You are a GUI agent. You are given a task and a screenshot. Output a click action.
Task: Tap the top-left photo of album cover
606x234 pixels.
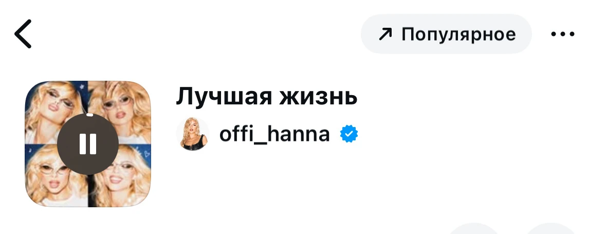click(49, 103)
